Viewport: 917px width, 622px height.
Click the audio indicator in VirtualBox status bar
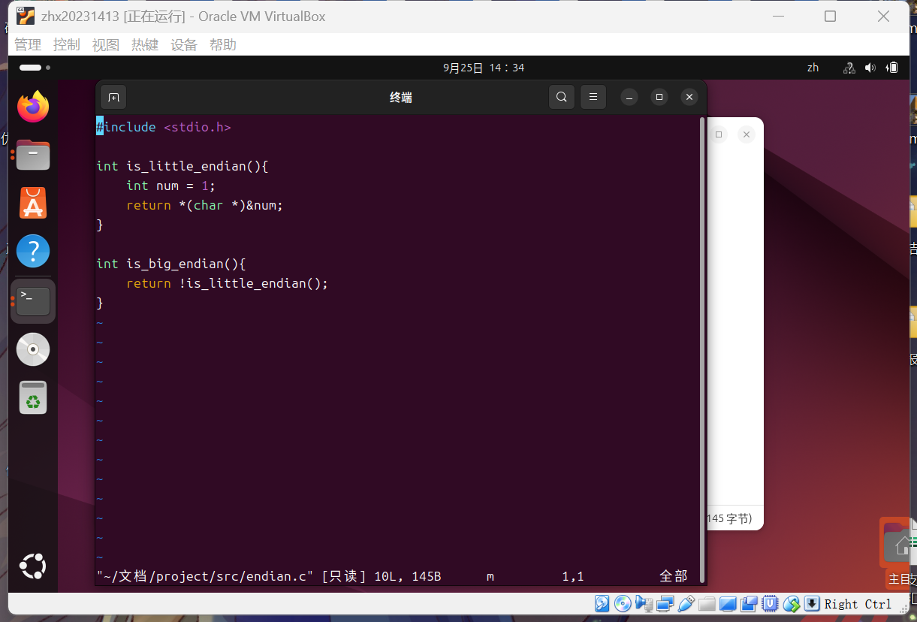[x=644, y=604]
